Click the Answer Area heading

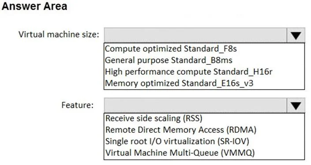34,6
